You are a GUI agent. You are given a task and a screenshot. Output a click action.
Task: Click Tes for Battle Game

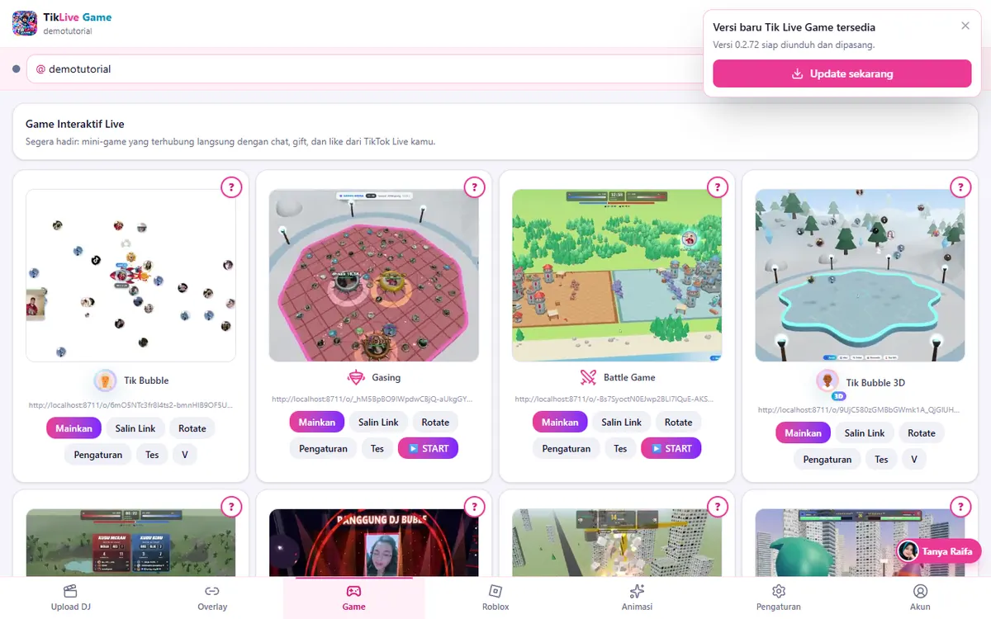pos(620,448)
